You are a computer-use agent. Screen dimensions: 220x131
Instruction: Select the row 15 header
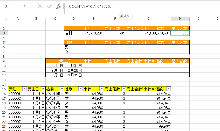(4, 89)
